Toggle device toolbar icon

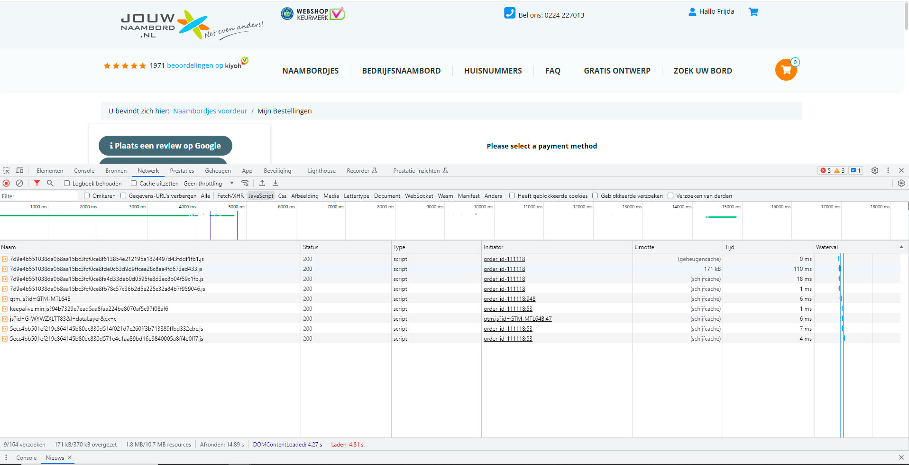[x=19, y=171]
